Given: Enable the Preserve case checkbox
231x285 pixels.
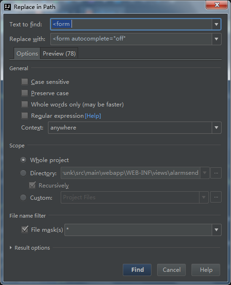Looking at the screenshot, I should 24,93.
